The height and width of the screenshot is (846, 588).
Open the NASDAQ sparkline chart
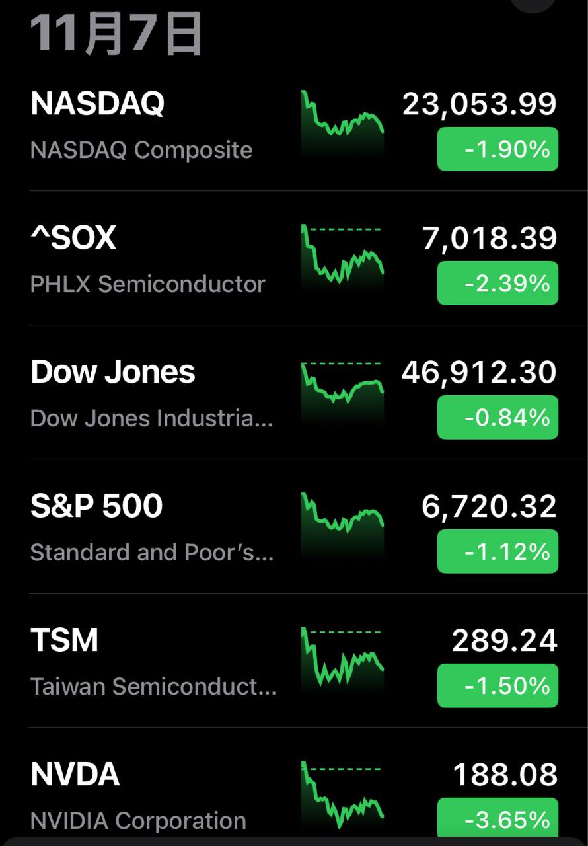point(342,124)
